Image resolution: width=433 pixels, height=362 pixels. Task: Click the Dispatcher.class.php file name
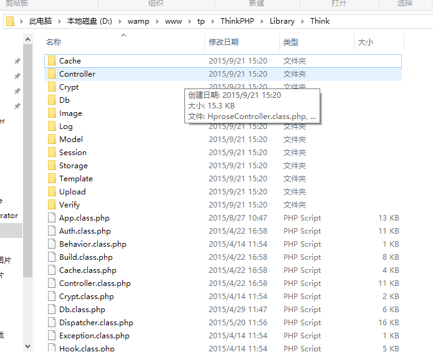[96, 323]
